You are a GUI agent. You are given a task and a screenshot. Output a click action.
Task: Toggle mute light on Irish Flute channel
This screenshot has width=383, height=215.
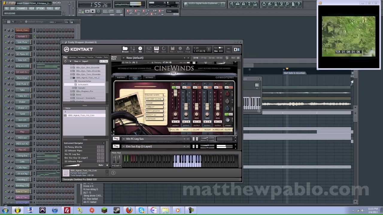click(x=5, y=42)
